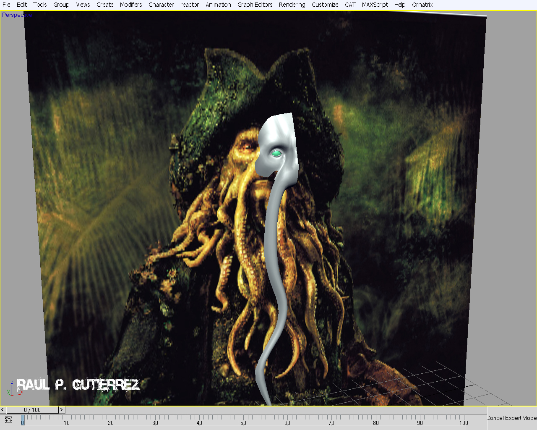Open the Create menu

tap(105, 5)
